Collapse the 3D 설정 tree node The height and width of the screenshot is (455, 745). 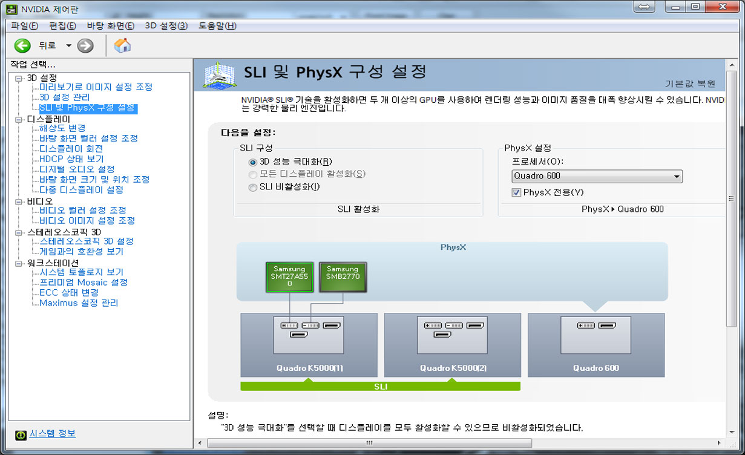pos(18,78)
